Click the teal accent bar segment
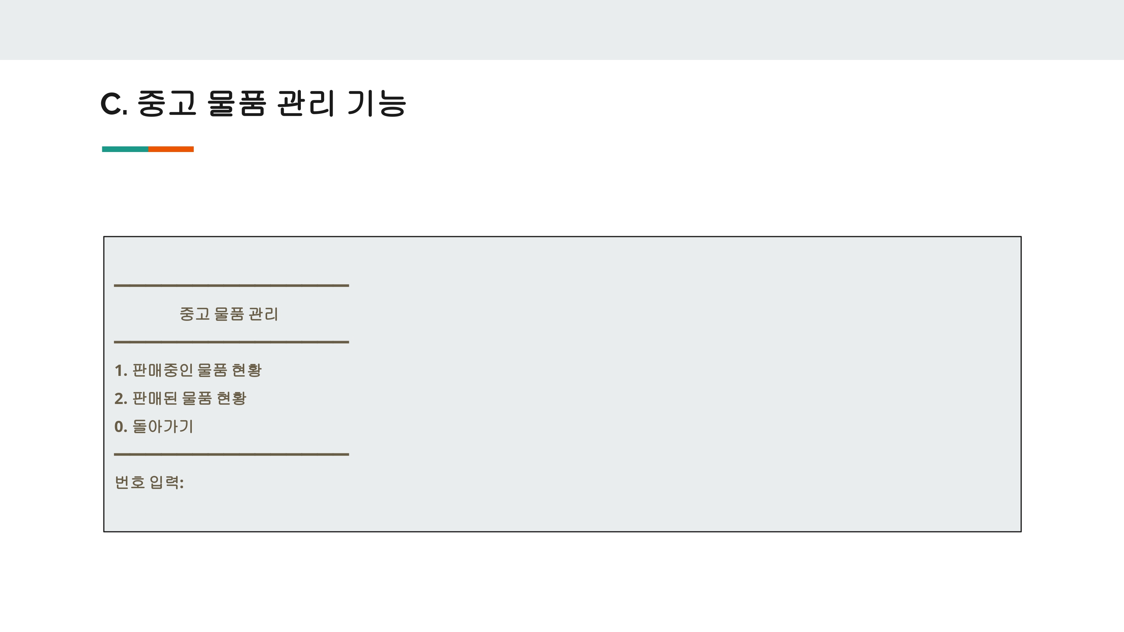The height and width of the screenshot is (632, 1124). 125,149
